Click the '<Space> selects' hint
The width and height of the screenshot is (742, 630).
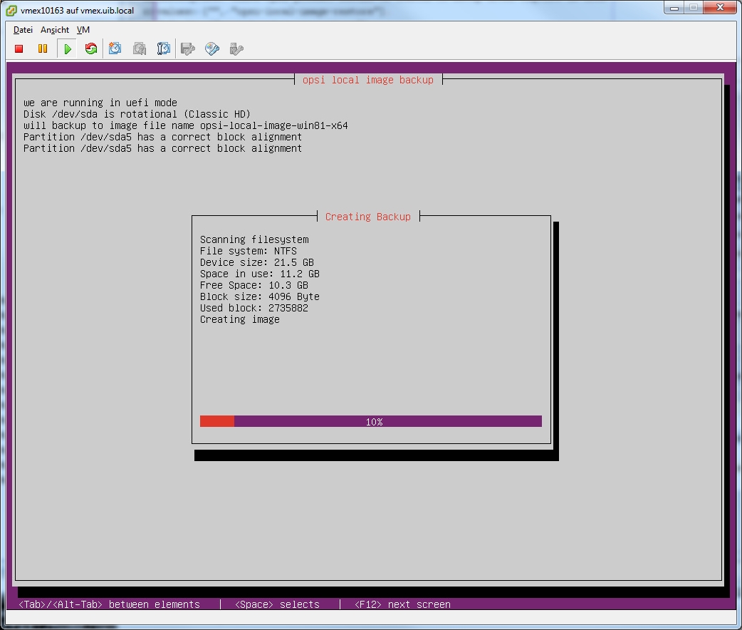click(277, 604)
